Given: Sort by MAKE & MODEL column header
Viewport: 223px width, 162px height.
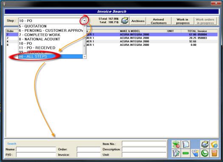Looking at the screenshot, I should [143, 31].
